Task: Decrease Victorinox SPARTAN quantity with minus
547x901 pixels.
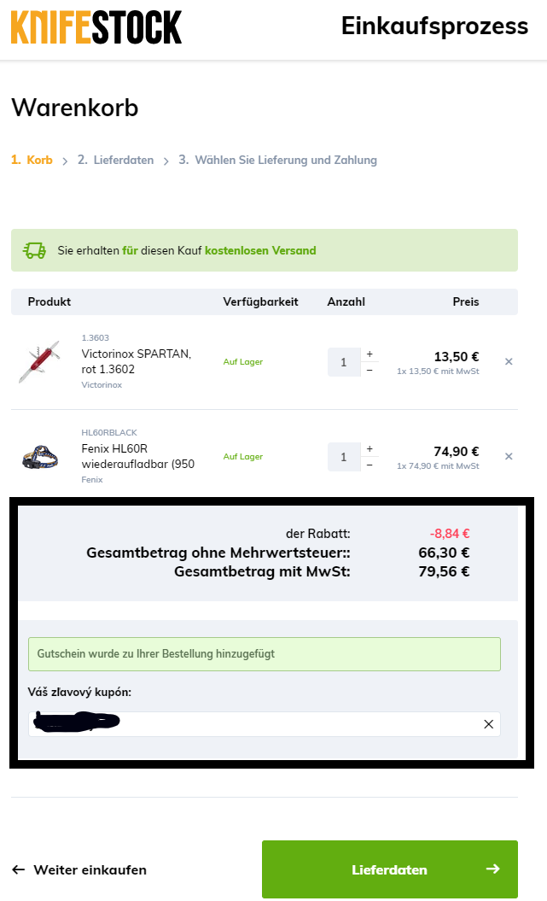Action: pos(370,370)
